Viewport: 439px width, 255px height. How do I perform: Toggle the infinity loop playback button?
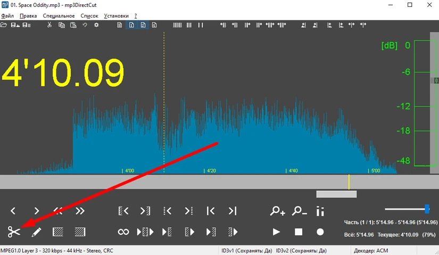click(x=123, y=232)
